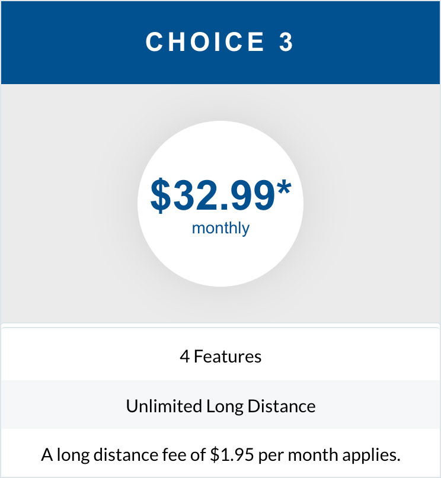Image resolution: width=441 pixels, height=478 pixels.
Task: Select the $32.99 price text
Action: [x=213, y=195]
